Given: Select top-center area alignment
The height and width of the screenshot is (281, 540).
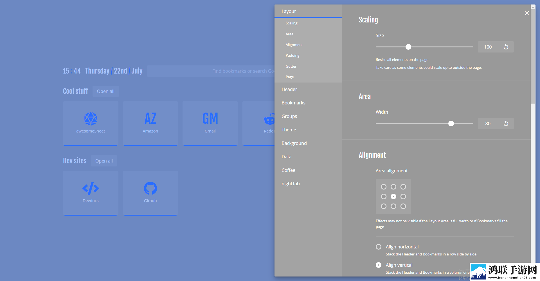Looking at the screenshot, I should click(393, 187).
